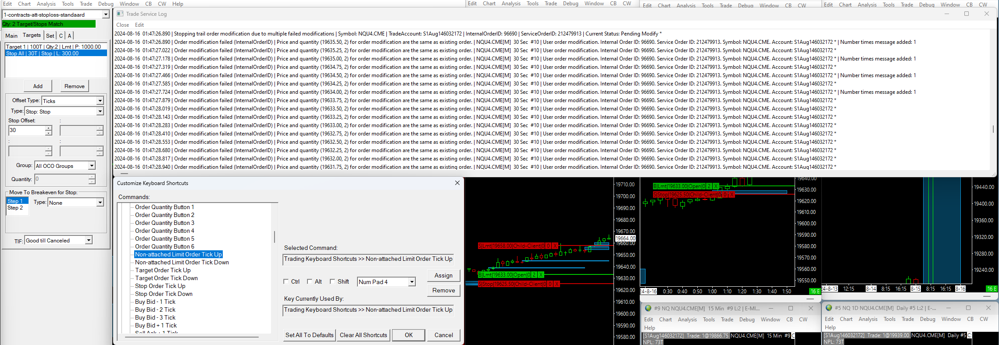
Task: Select Buy Bid + 1 Tick command
Action: [x=156, y=325]
